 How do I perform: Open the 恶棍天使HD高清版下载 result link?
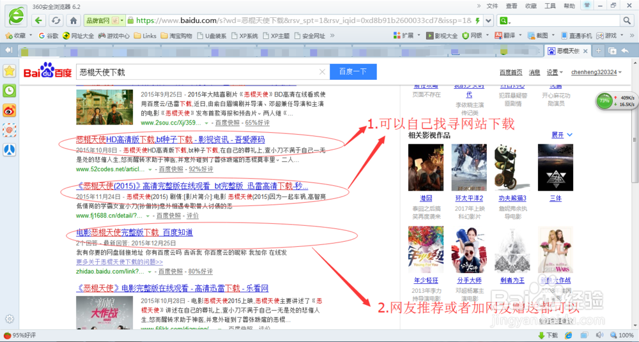click(x=171, y=140)
